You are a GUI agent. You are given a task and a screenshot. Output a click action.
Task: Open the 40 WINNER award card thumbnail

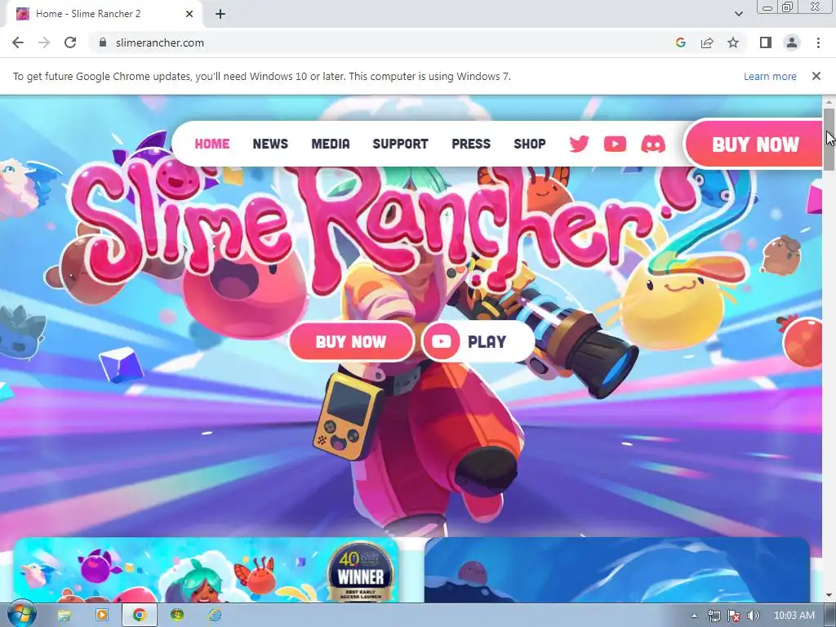click(x=206, y=571)
